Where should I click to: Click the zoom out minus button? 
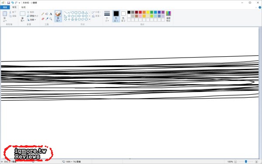pos(235,162)
